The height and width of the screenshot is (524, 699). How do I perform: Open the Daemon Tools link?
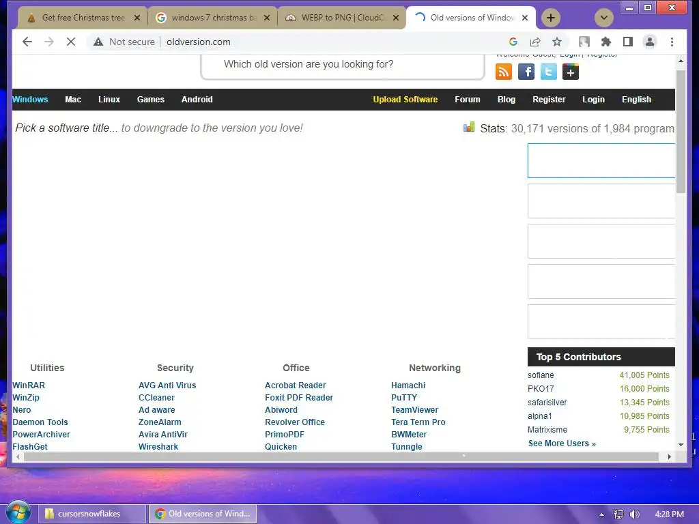pyautogui.click(x=40, y=422)
